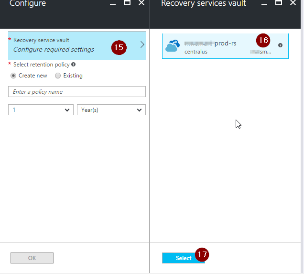Screen dimensions: 304x274
Task: Open the Year(s) retention unit dropdown
Action: [111, 110]
